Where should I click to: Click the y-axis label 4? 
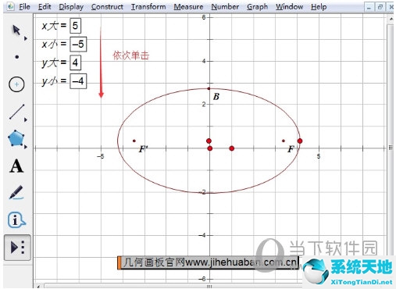click(x=204, y=61)
